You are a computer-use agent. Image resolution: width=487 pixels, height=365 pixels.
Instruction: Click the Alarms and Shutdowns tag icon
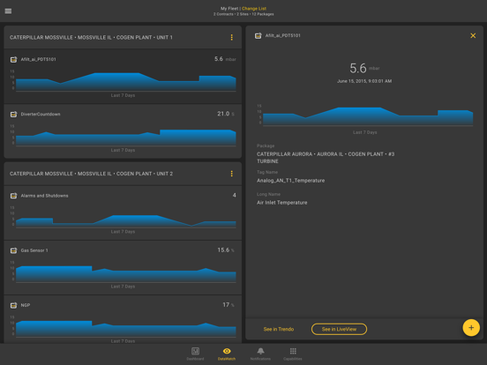pyautogui.click(x=13, y=196)
